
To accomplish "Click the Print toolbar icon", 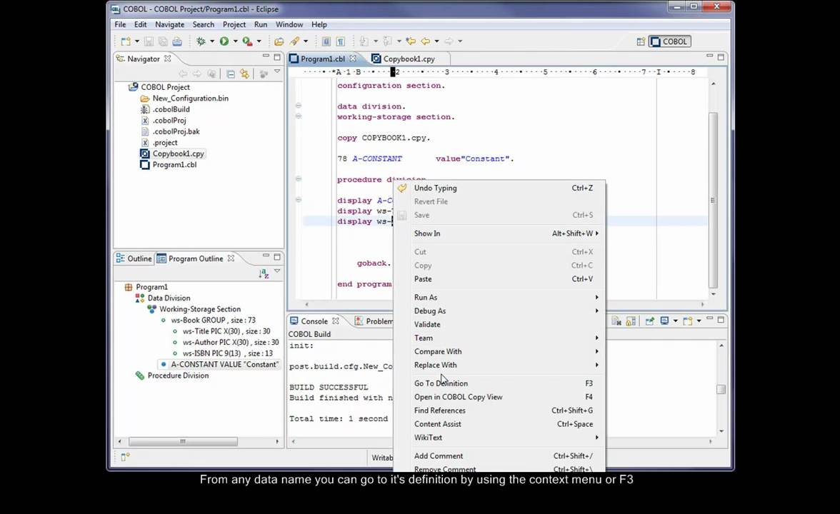I will (177, 41).
